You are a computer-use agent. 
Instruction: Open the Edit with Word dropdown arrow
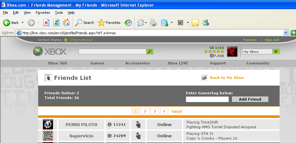(x=188, y=23)
